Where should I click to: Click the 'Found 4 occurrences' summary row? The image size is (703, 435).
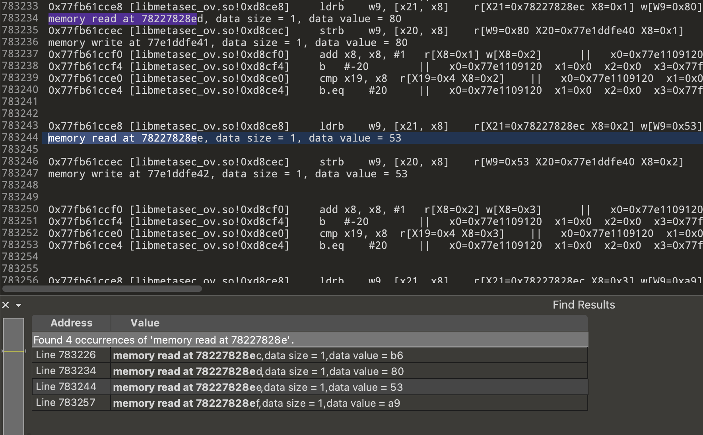coord(164,340)
